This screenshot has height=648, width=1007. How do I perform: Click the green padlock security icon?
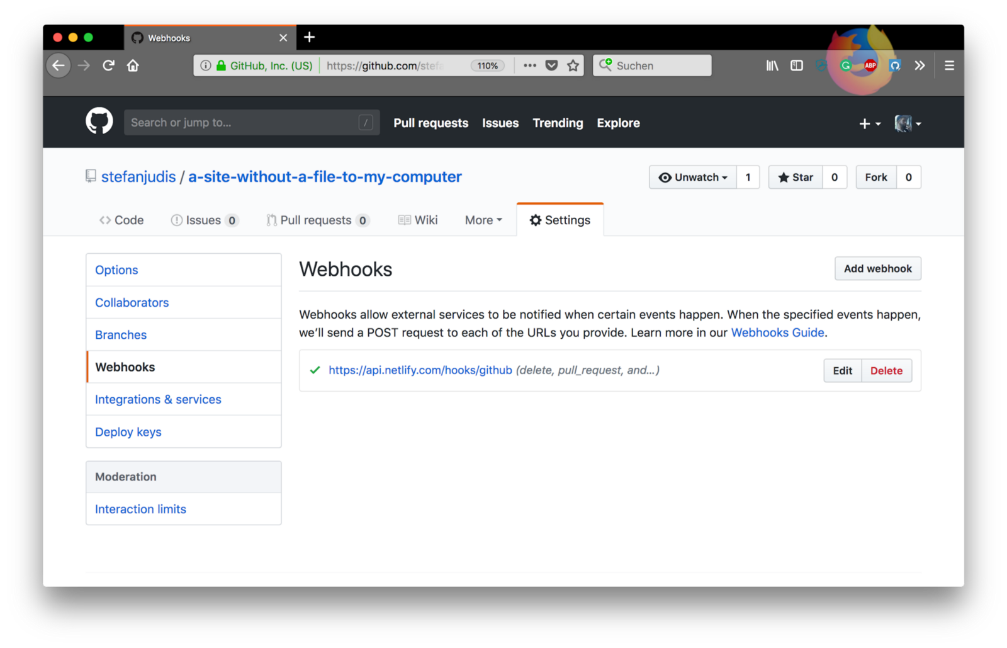tap(221, 65)
